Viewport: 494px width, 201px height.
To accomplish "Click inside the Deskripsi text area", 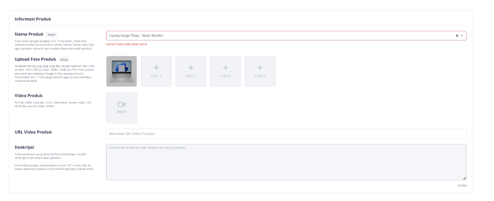I will point(286,162).
